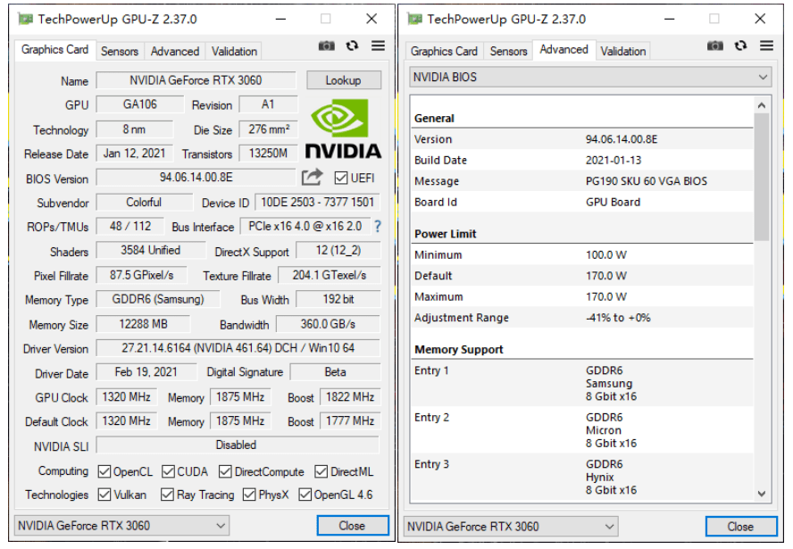The image size is (793, 549).
Task: Open the NVIDIA BIOS dropdown in Advanced tab
Action: click(x=590, y=78)
